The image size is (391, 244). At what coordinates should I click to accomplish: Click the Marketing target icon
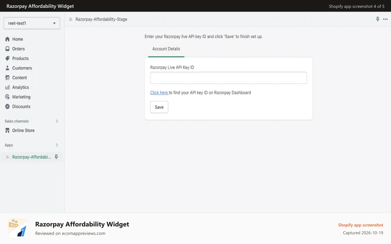click(x=7, y=97)
